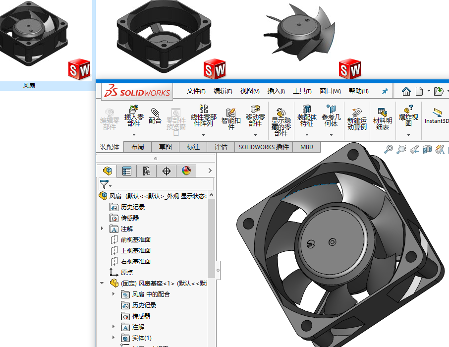449x347 pixels.
Task: Open Linear Component Pattern dropdown arrow
Action: coord(204,135)
